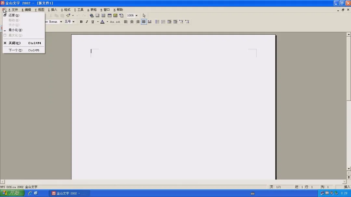Expand the underline style dropdown arrow
351x197 pixels.
pyautogui.click(x=98, y=22)
